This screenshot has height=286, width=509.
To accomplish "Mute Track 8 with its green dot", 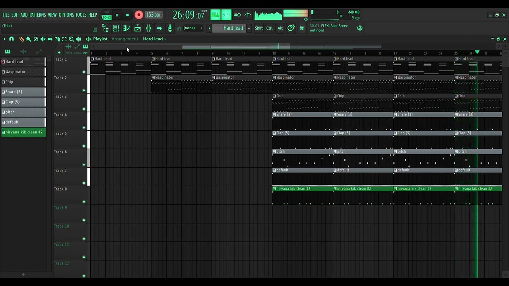I will pyautogui.click(x=84, y=202).
